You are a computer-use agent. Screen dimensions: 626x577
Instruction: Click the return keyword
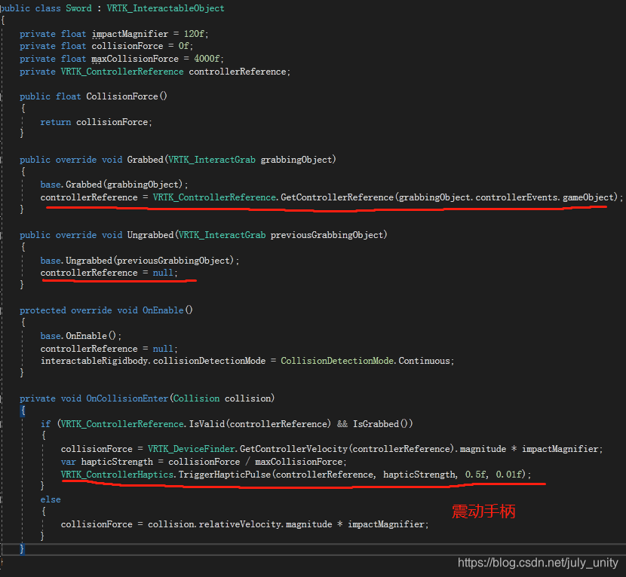pyautogui.click(x=56, y=122)
